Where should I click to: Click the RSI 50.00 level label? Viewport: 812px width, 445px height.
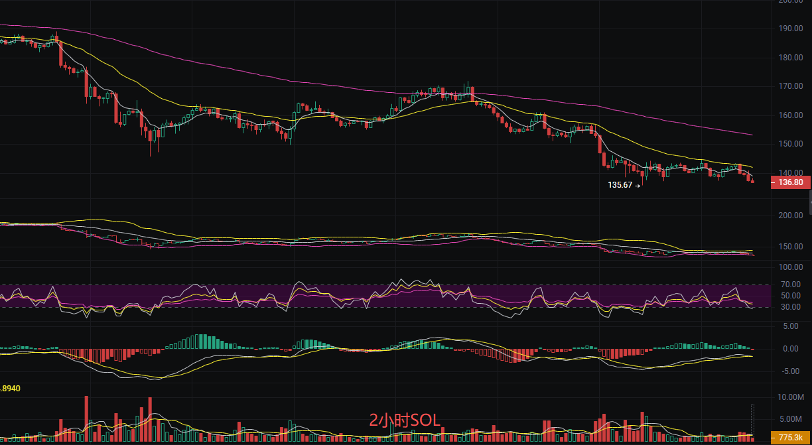[x=791, y=296]
